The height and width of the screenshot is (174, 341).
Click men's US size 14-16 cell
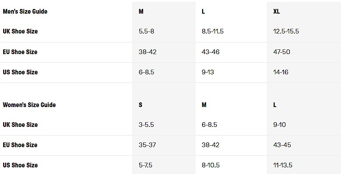click(280, 72)
